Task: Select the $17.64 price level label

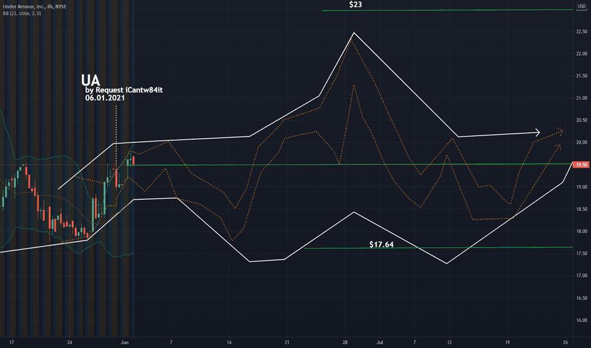Action: pyautogui.click(x=382, y=244)
